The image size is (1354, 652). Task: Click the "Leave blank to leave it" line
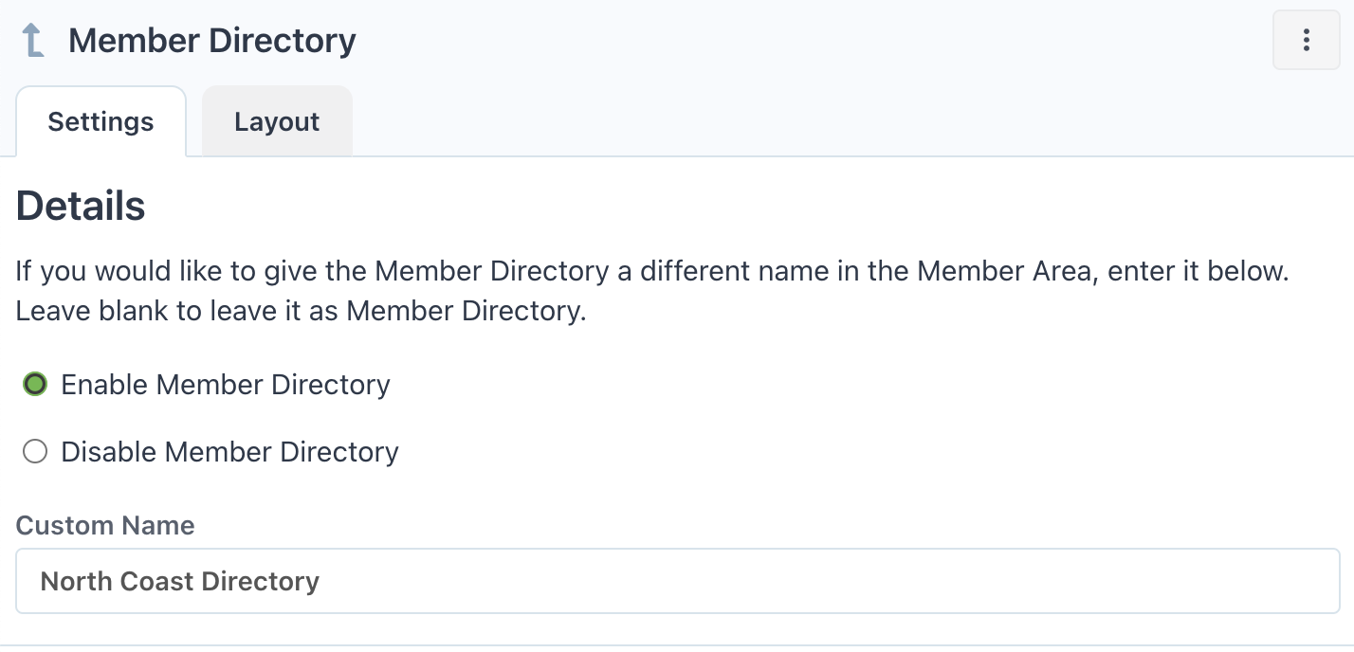tap(302, 312)
